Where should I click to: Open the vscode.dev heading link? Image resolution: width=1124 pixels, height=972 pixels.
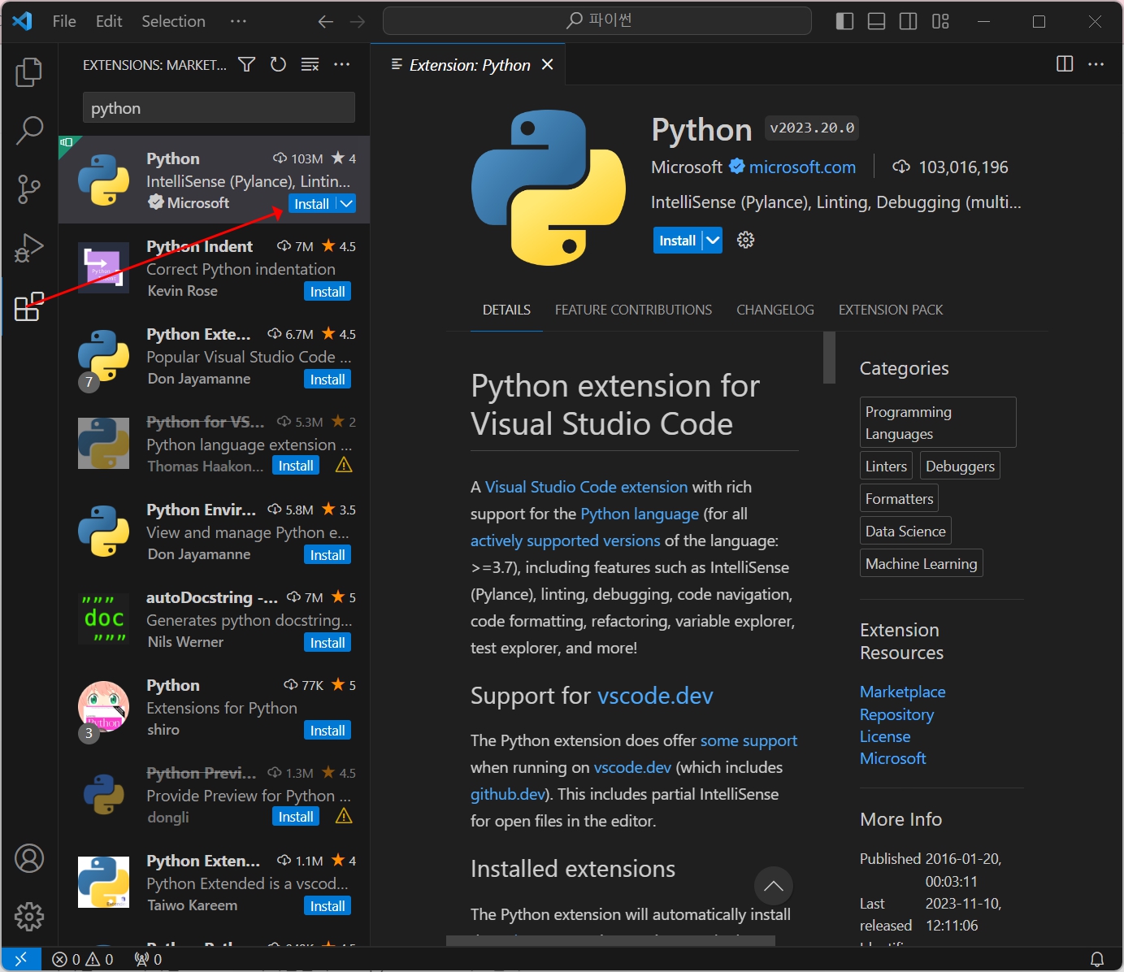[x=655, y=696]
